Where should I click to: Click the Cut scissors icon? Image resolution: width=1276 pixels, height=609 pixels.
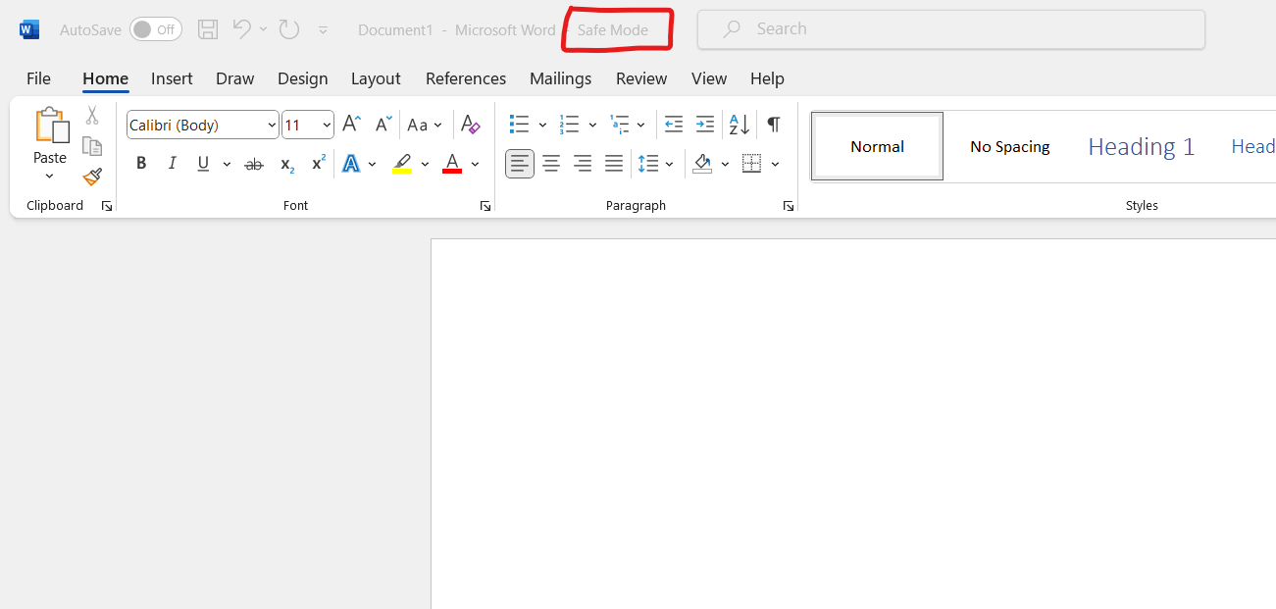pyautogui.click(x=92, y=115)
